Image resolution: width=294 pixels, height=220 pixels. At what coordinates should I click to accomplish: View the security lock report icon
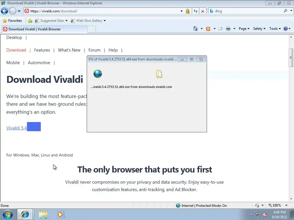[187, 11]
